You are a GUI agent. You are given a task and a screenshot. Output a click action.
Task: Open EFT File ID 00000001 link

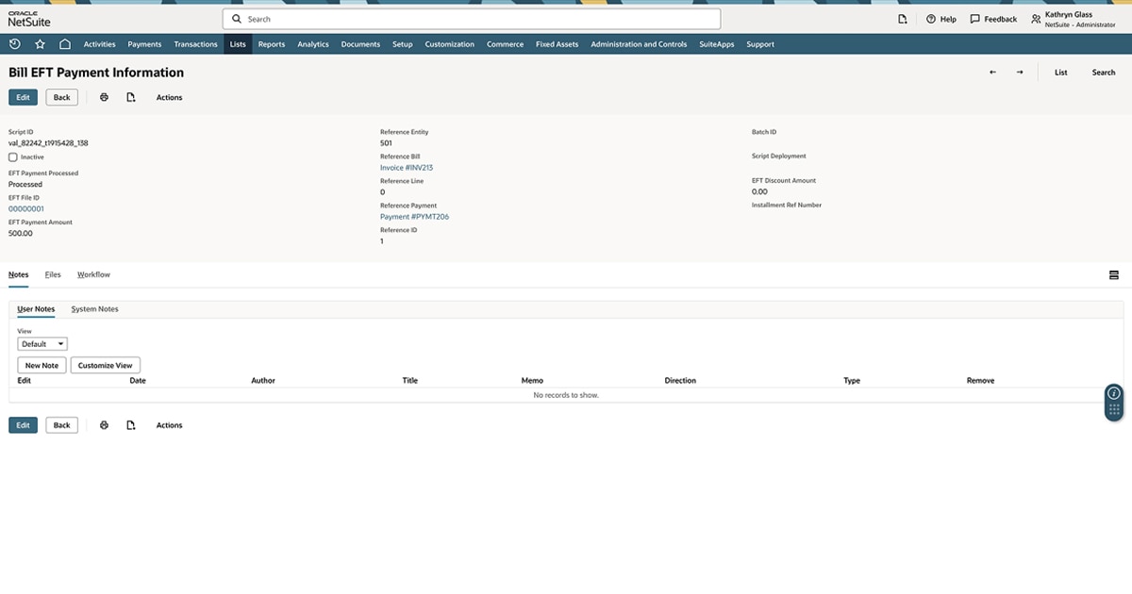click(25, 208)
